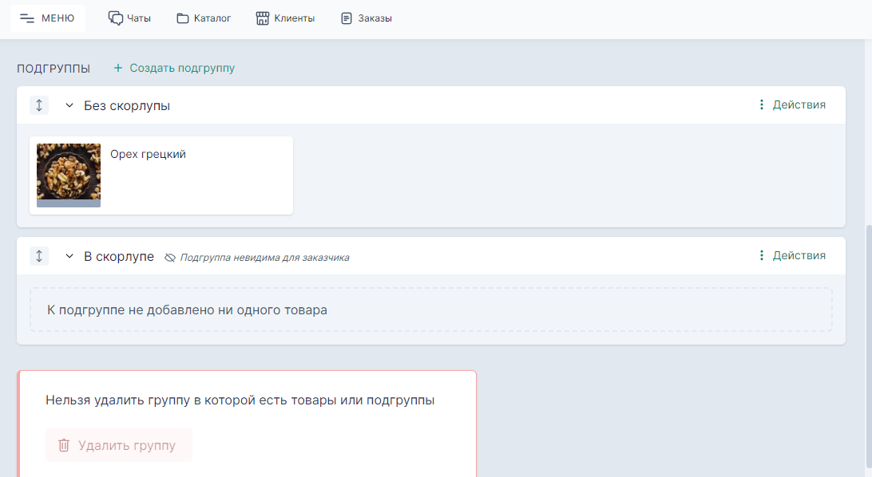Click the Каталог folder icon
Image resolution: width=872 pixels, height=477 pixels.
point(183,18)
